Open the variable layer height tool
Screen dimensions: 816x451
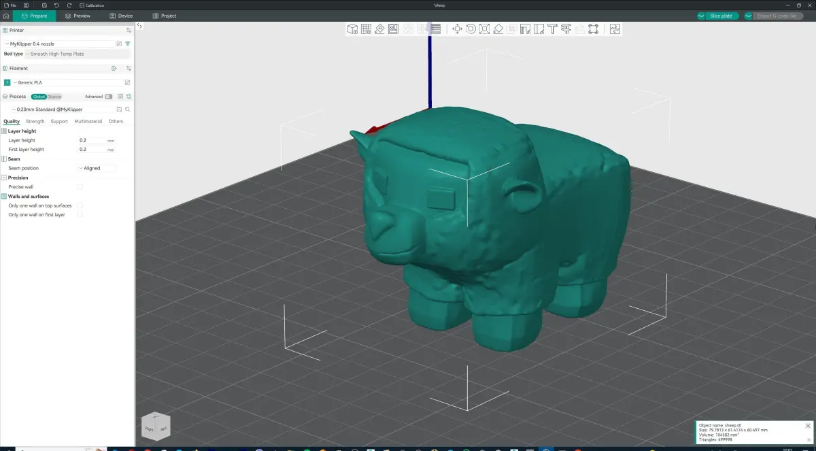point(435,29)
